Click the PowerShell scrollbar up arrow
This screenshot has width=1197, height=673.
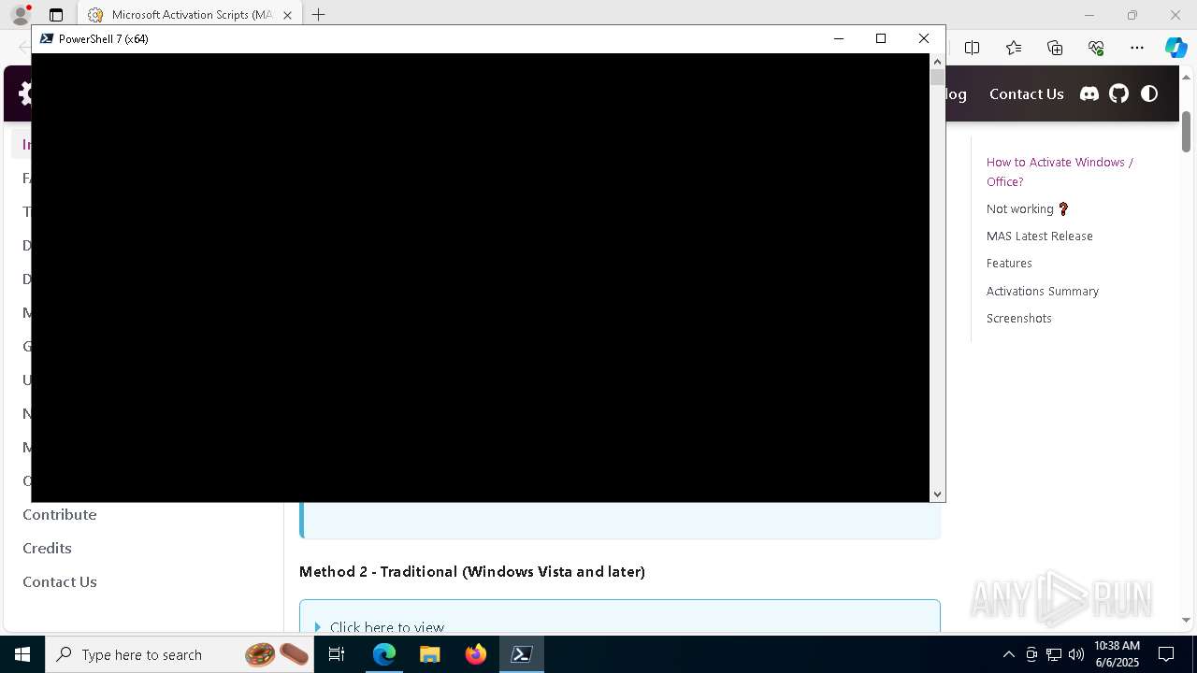click(937, 62)
